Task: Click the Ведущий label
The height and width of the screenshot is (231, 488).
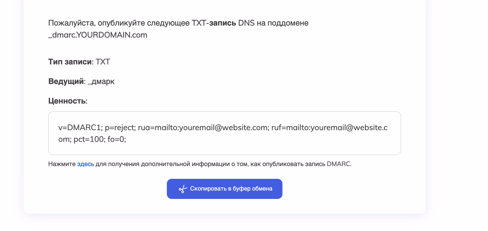Action: point(66,82)
